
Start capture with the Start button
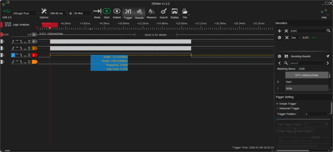click(x=107, y=11)
